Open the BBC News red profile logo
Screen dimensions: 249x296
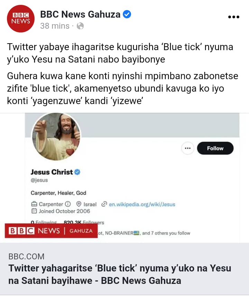(20, 19)
